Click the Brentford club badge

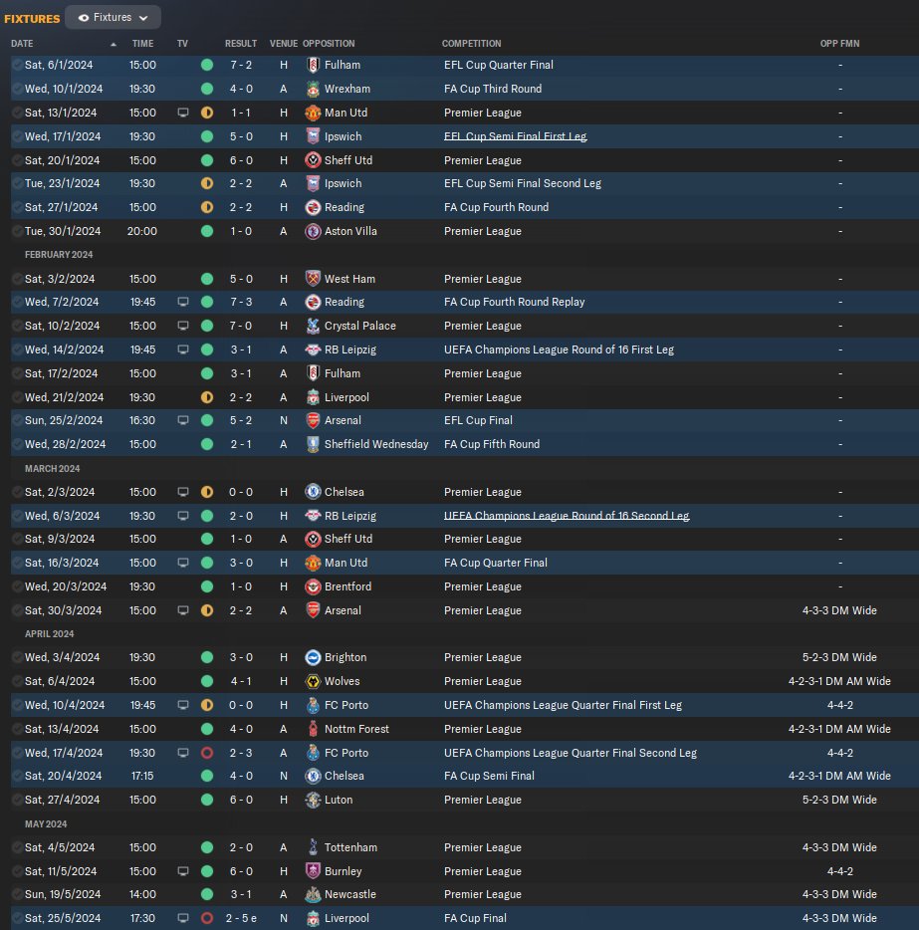pyautogui.click(x=313, y=586)
